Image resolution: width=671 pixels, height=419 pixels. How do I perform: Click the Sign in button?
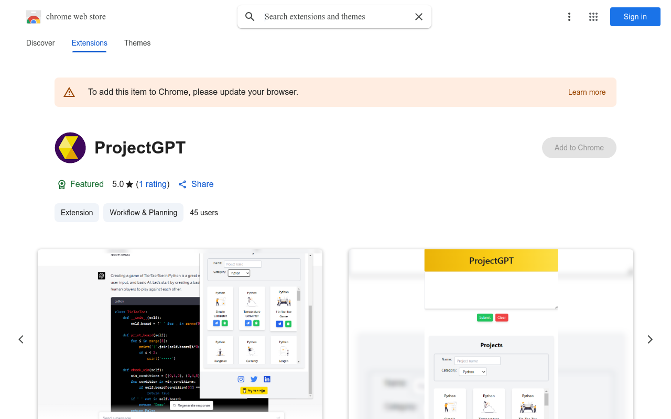635,17
